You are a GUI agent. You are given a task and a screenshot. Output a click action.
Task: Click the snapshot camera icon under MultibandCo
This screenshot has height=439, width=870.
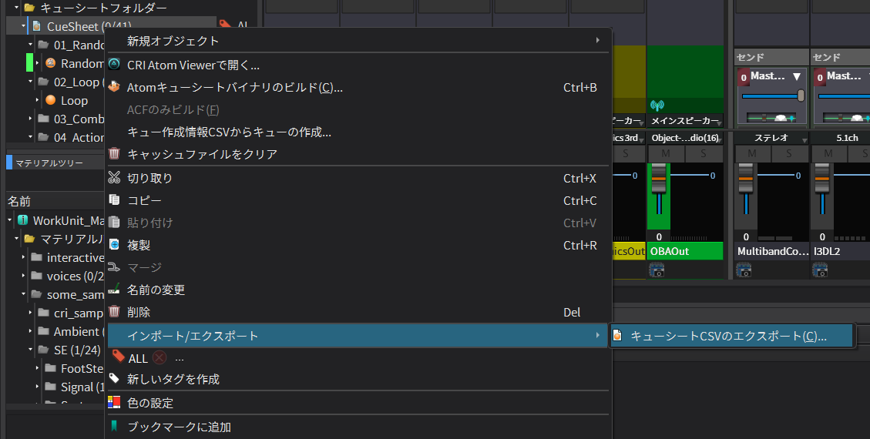(x=744, y=270)
